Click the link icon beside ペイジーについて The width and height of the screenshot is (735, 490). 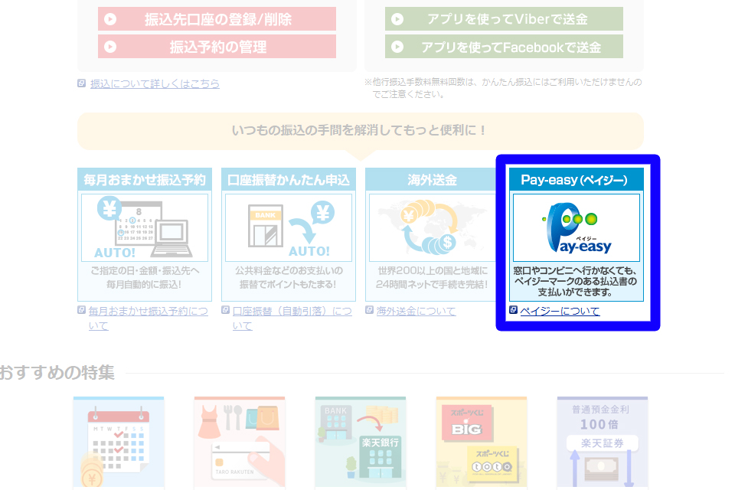[513, 310]
